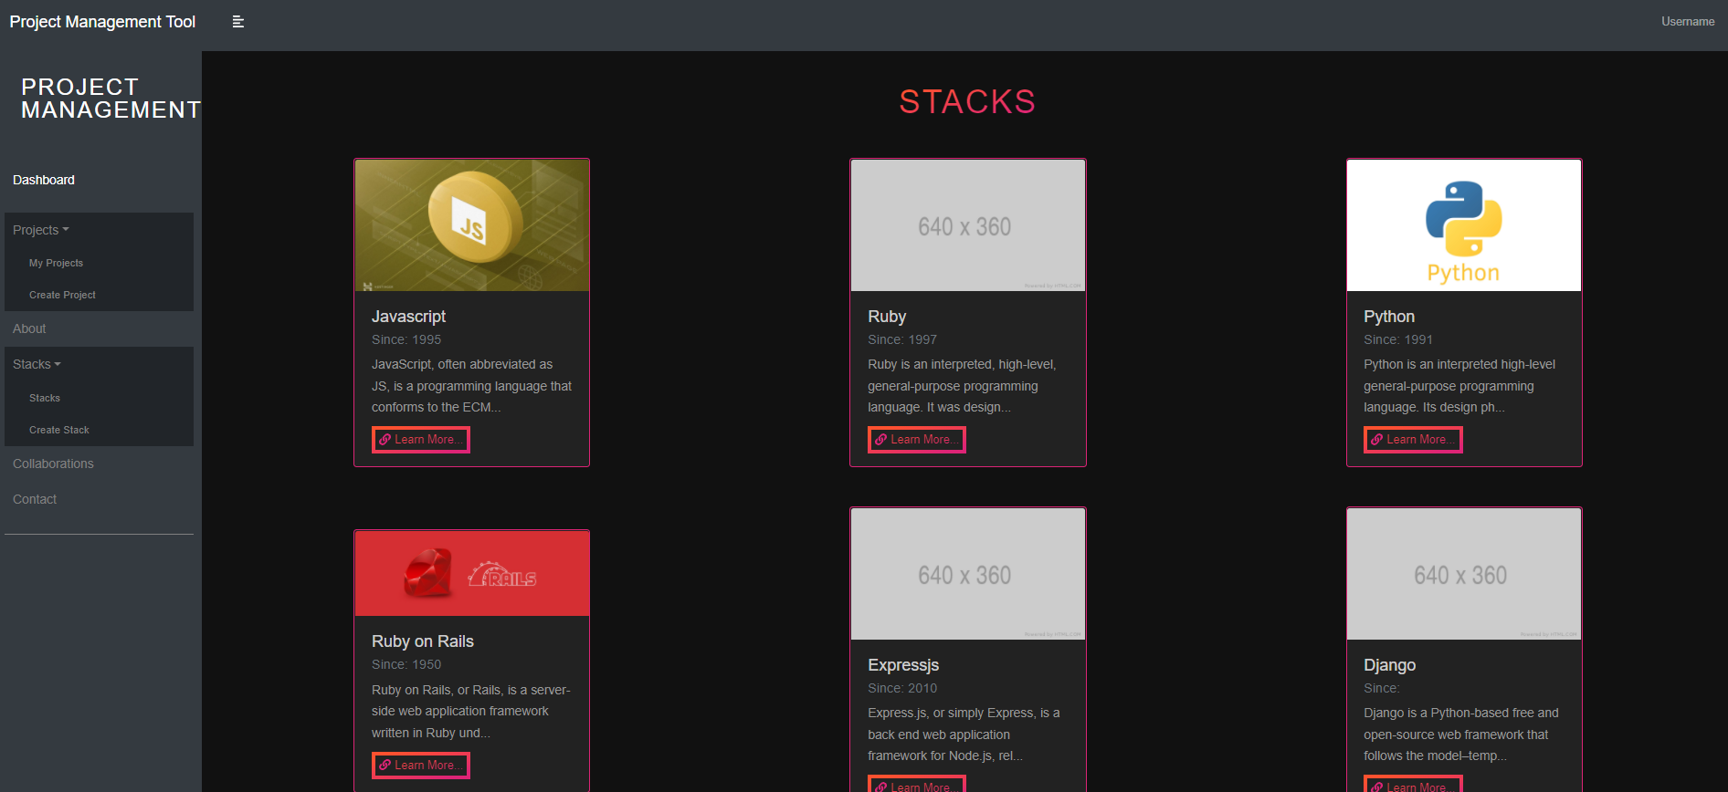
Task: Go to the Contact page
Action: coord(35,499)
